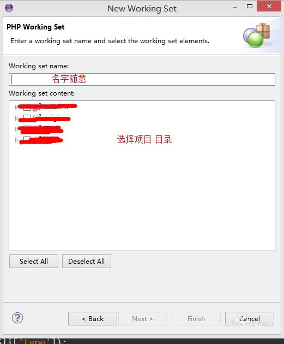
Task: Cancel the New Working Set wizard
Action: click(250, 318)
